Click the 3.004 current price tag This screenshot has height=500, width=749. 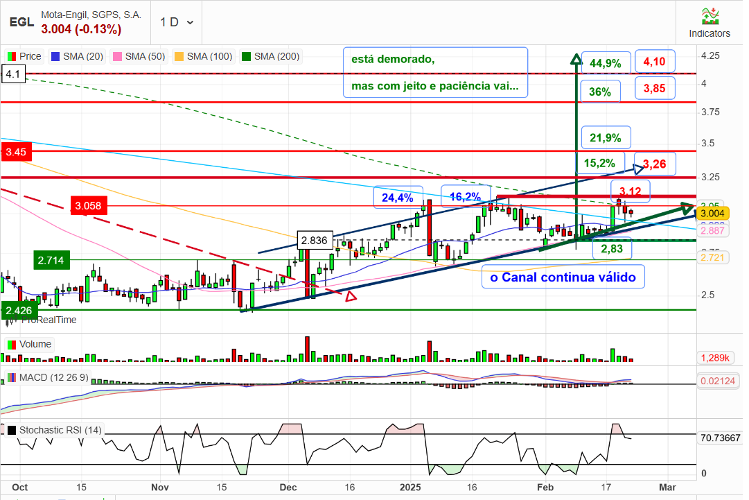pos(712,214)
